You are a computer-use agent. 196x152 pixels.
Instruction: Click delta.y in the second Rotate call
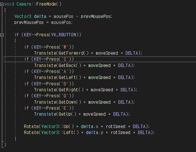click(x=94, y=133)
